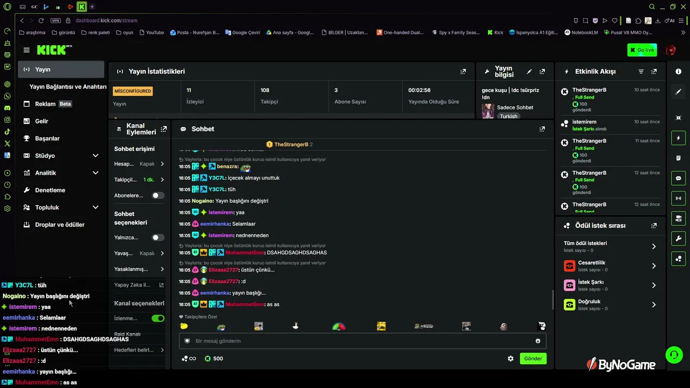This screenshot has height=388, width=690.
Task: Open chat settings gear next to Gönder
Action: (510, 358)
